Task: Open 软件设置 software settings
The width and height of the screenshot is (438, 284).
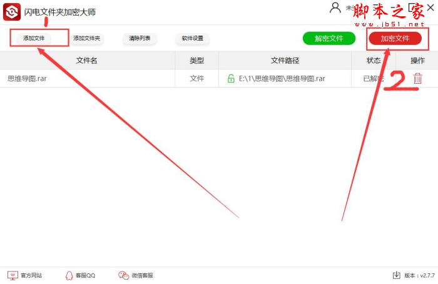Action: pos(193,38)
